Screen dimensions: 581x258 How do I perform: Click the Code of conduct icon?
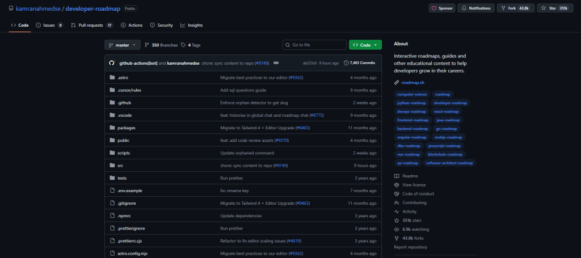397,194
